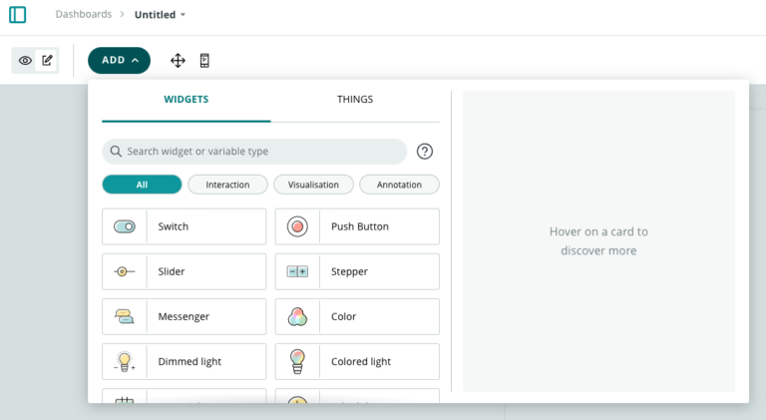
Task: Select the WIDGETS tab
Action: (x=186, y=100)
